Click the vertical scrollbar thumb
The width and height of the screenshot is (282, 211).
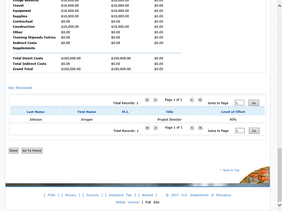click(x=279, y=174)
